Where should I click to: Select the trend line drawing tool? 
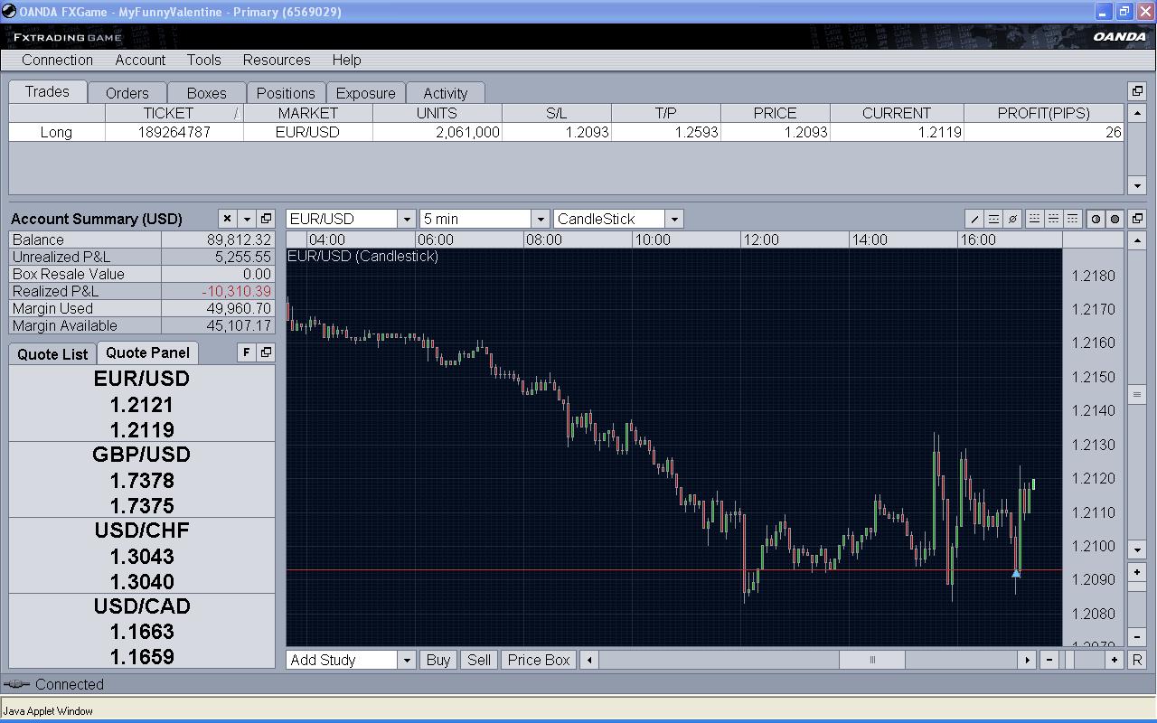[974, 219]
